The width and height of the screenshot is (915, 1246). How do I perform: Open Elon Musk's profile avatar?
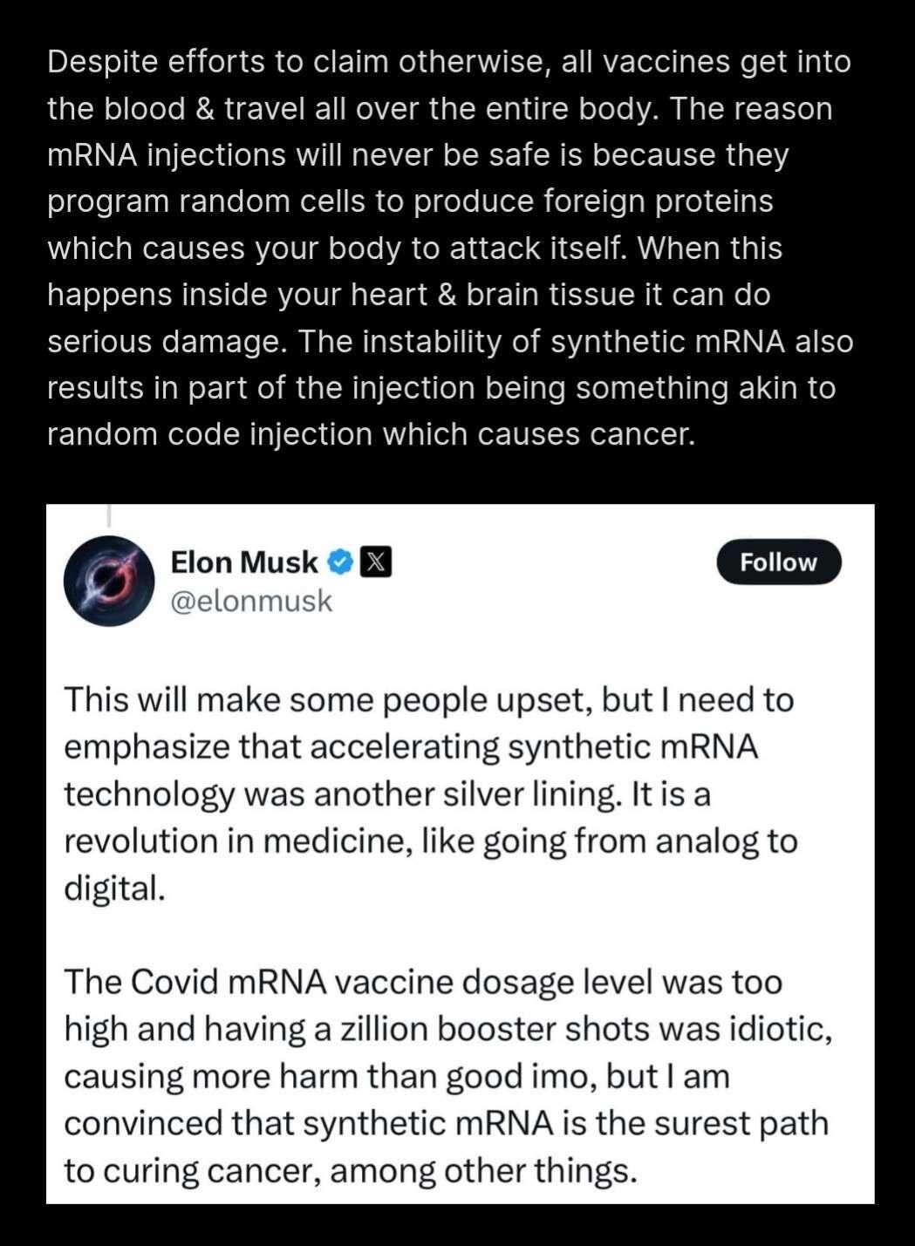click(109, 581)
